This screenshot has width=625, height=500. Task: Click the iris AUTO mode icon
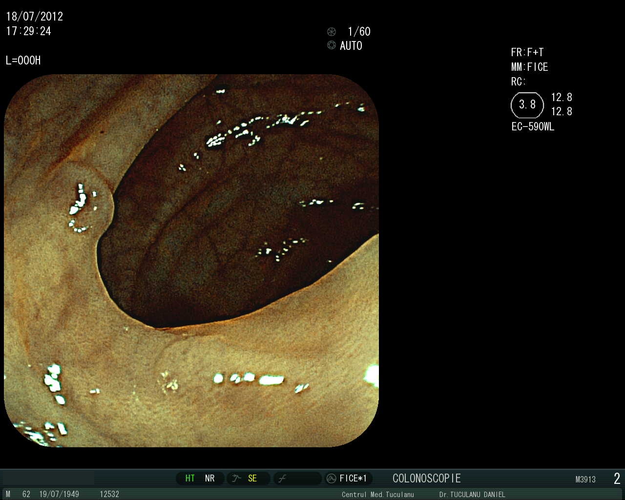[332, 45]
